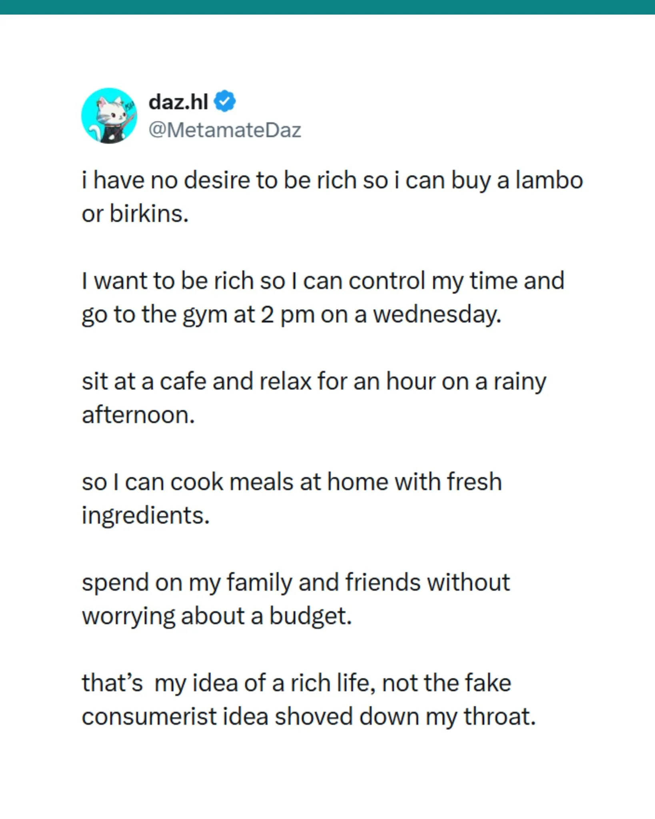Click the word "birkins"
This screenshot has width=655, height=819.
[147, 214]
